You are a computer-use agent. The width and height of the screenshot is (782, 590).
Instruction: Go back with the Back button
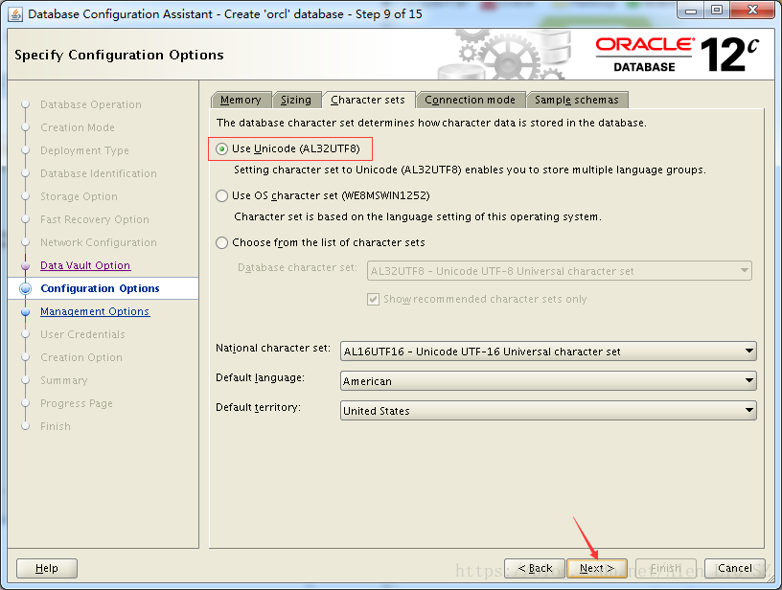click(535, 568)
